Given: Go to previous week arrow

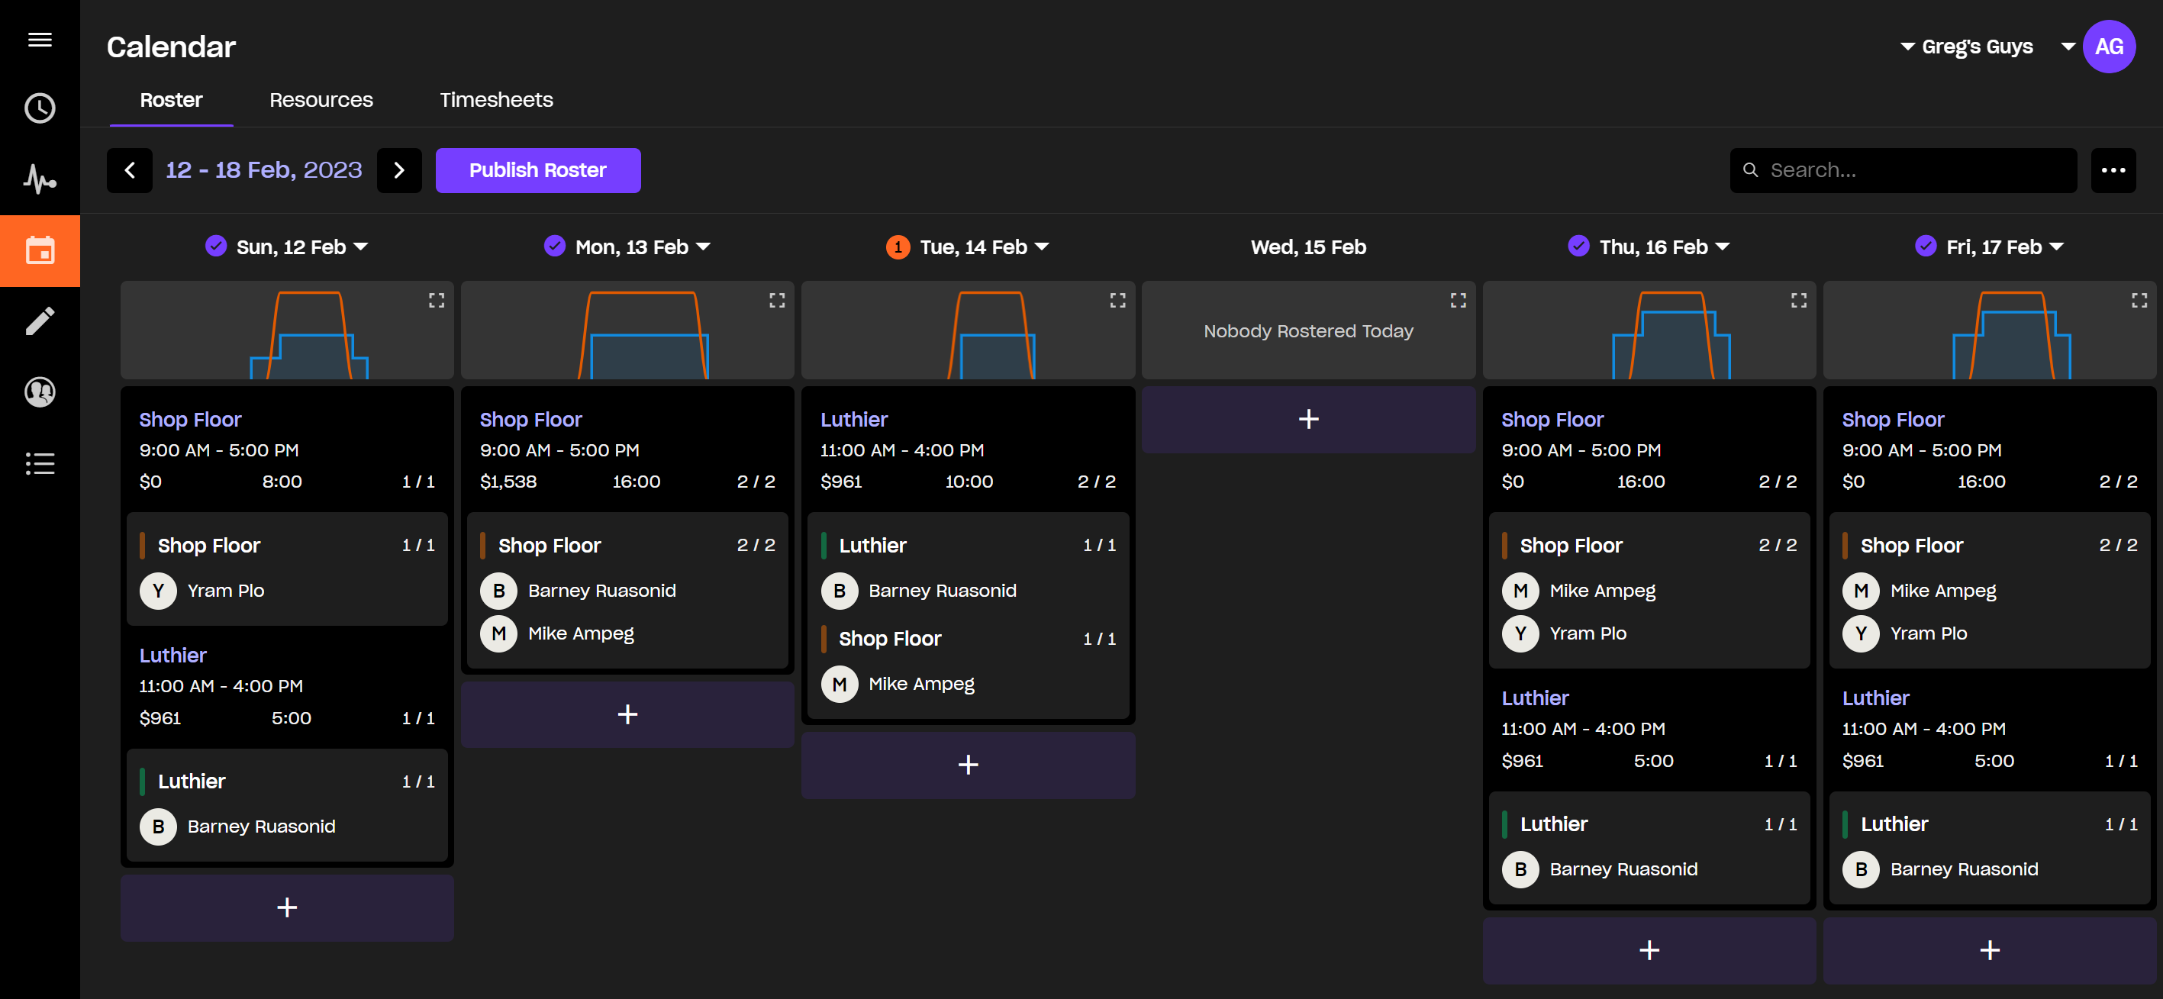Looking at the screenshot, I should [129, 170].
